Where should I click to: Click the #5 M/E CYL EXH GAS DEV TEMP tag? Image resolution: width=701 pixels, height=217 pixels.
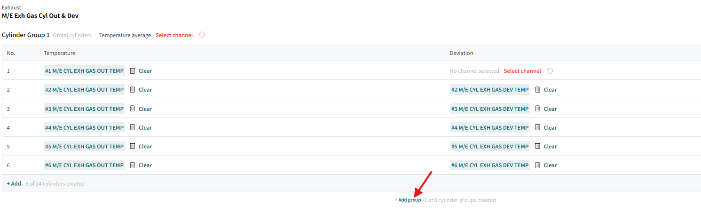(x=490, y=146)
